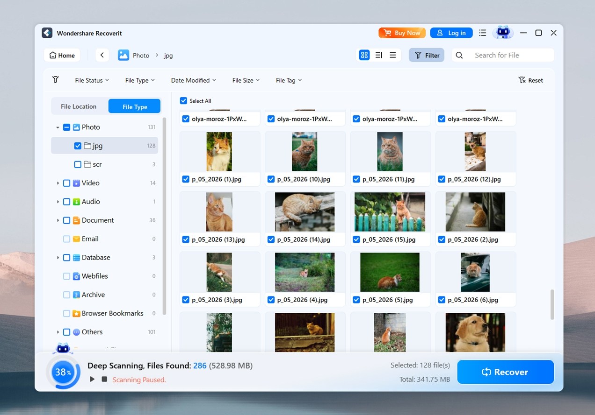The height and width of the screenshot is (415, 595).
Task: Click the 38% scan progress circle
Action: 63,372
